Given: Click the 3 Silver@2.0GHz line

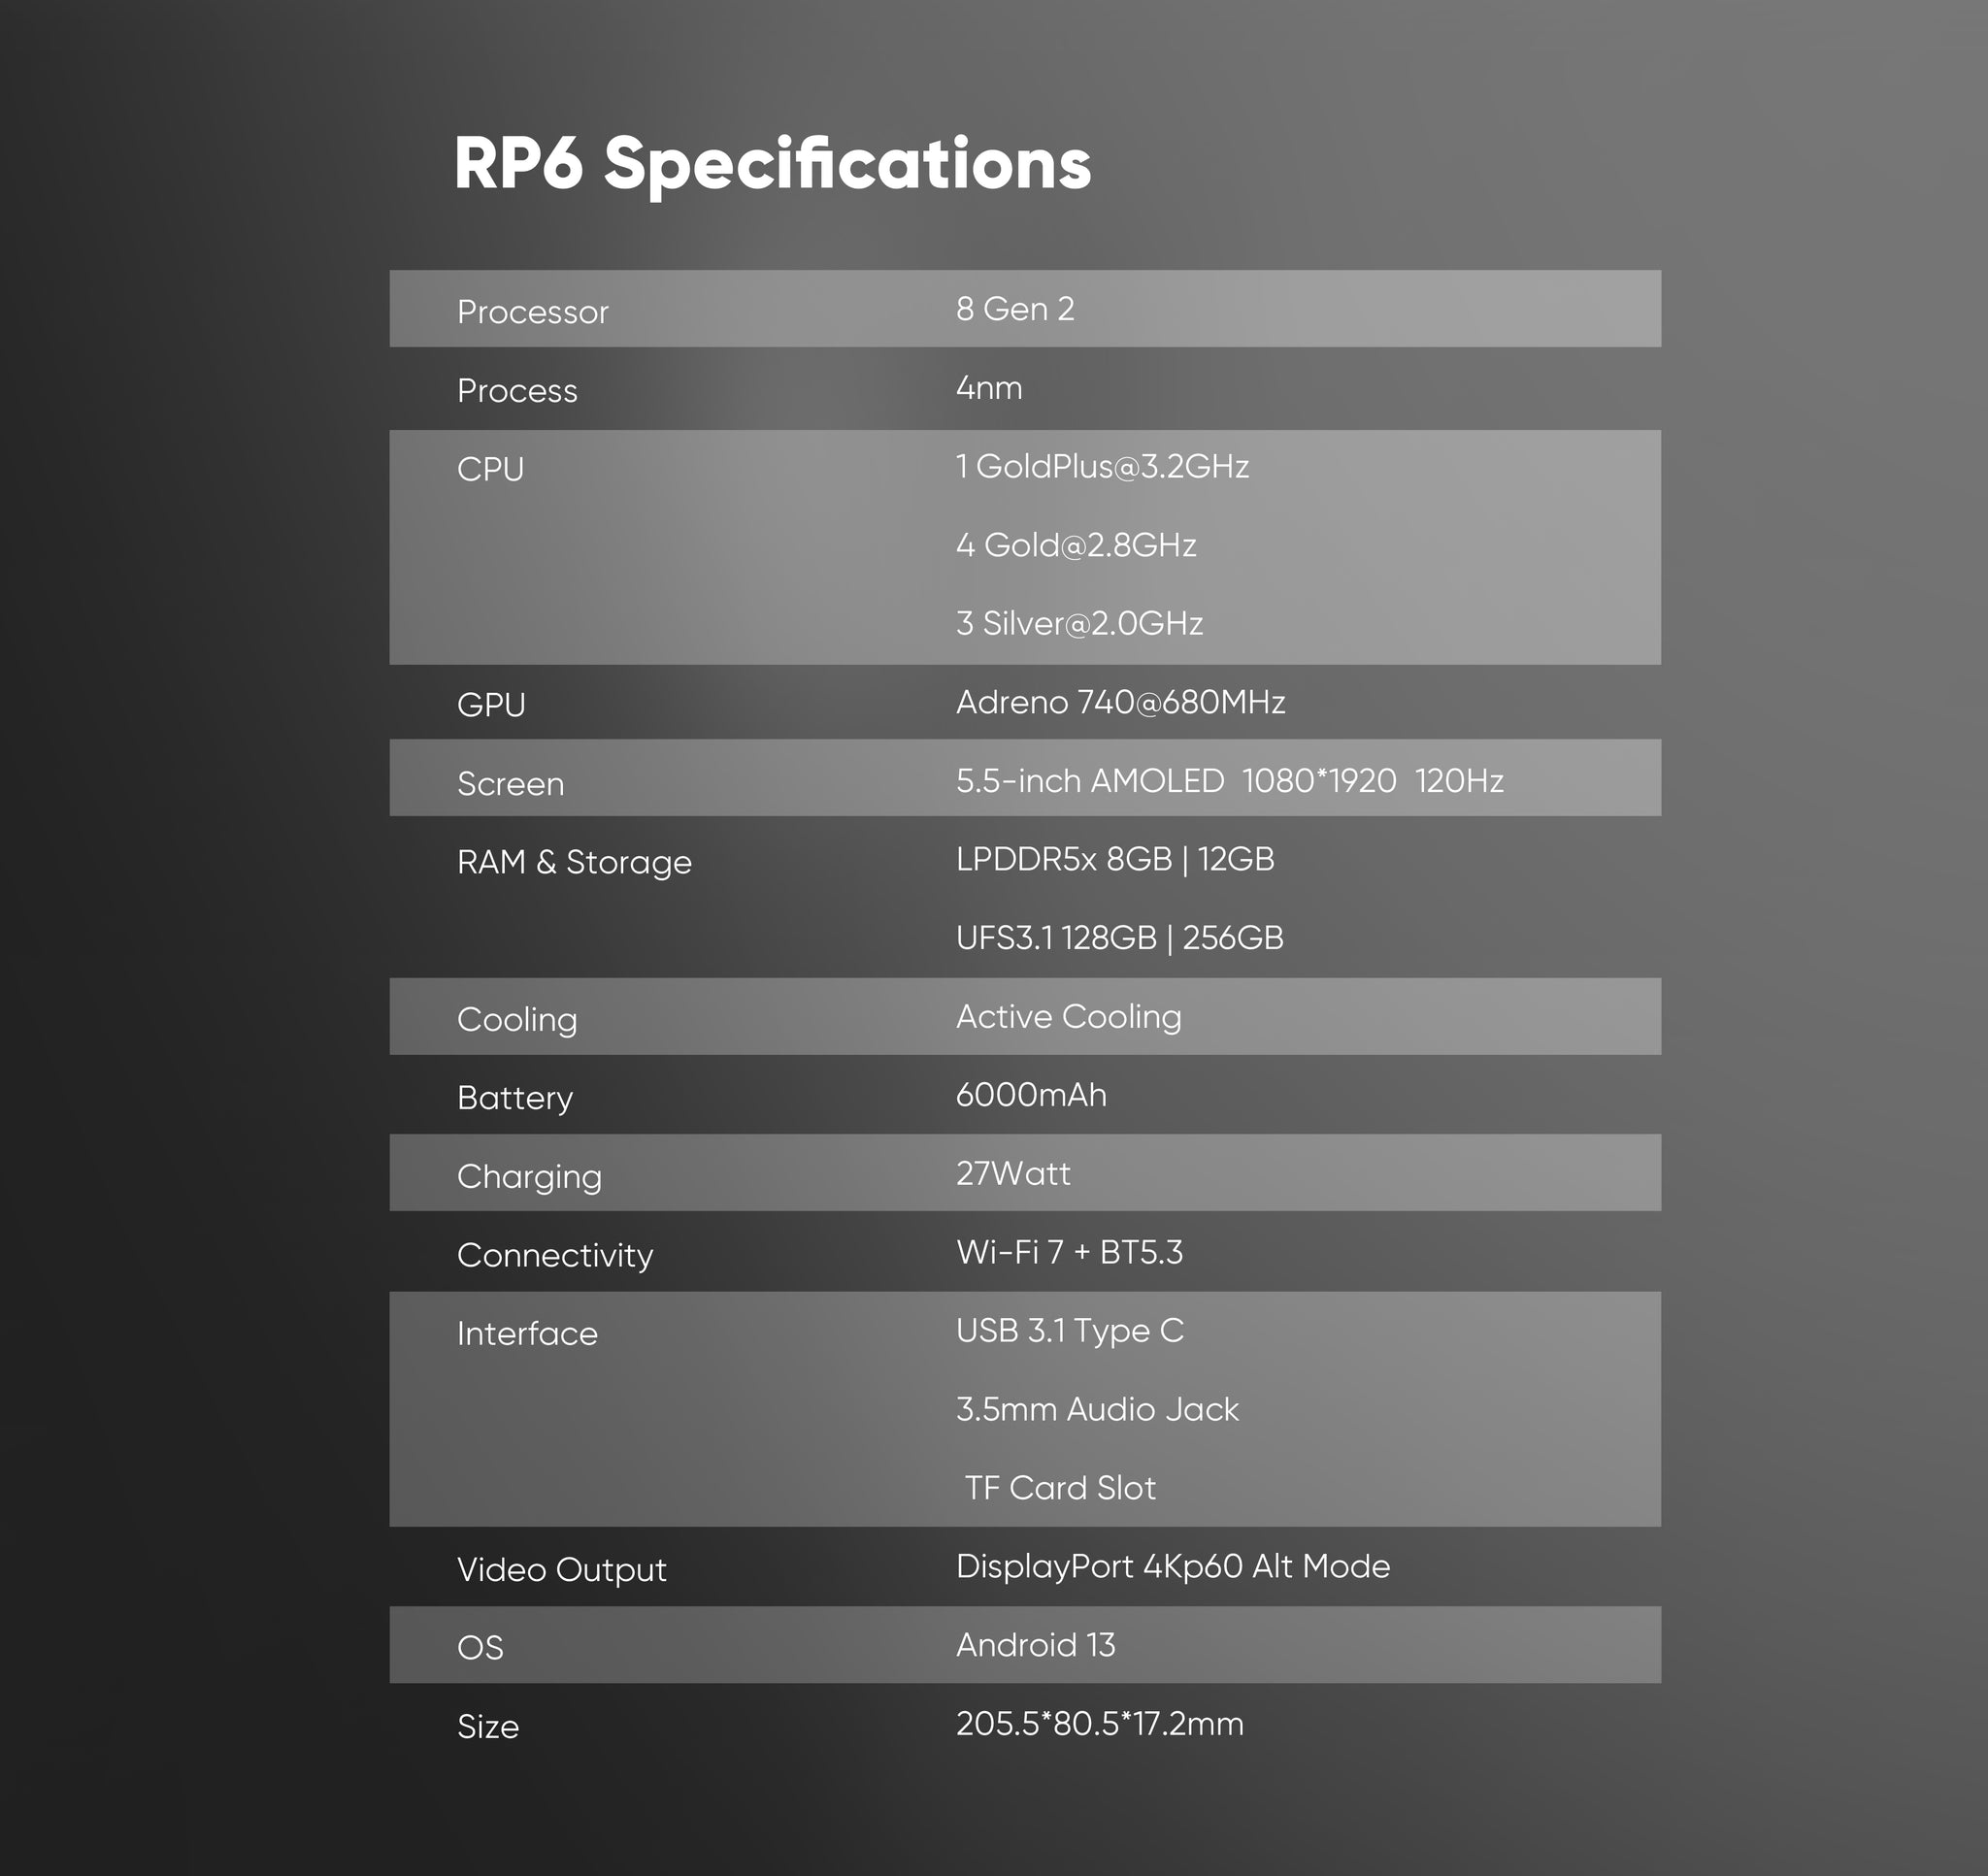Looking at the screenshot, I should tap(1078, 624).
